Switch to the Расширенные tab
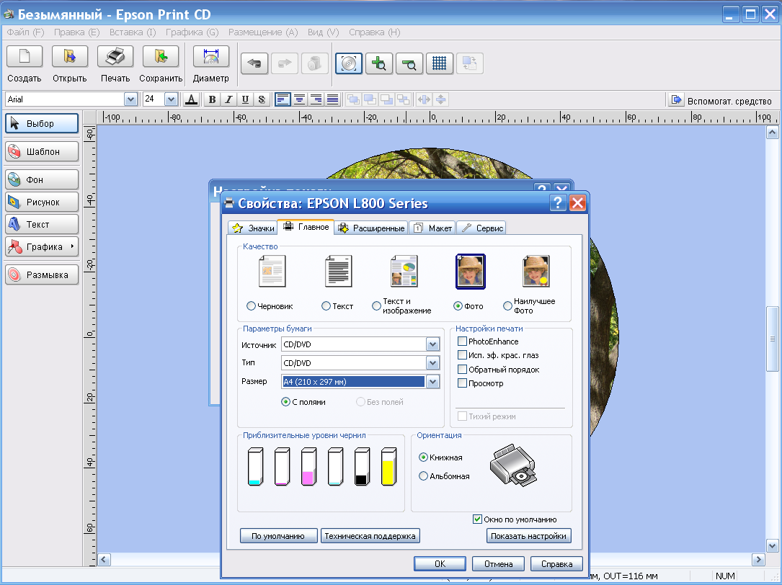 (371, 228)
